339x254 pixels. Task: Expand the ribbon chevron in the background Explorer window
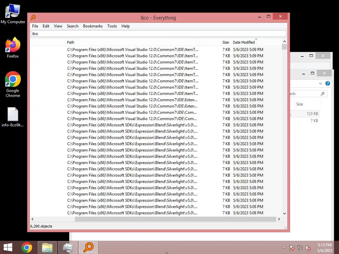320,83
